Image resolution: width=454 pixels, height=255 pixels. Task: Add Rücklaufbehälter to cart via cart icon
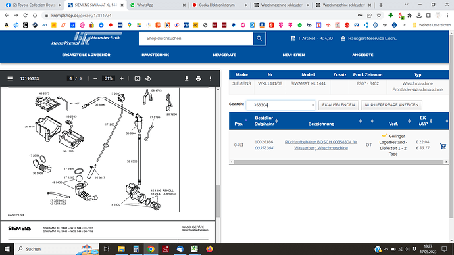[x=443, y=146]
